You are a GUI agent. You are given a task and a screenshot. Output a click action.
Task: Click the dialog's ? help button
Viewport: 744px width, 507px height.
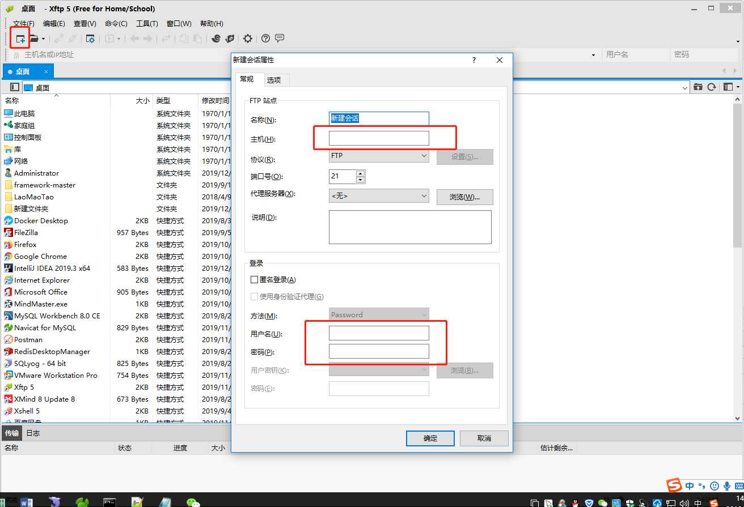[x=474, y=60]
